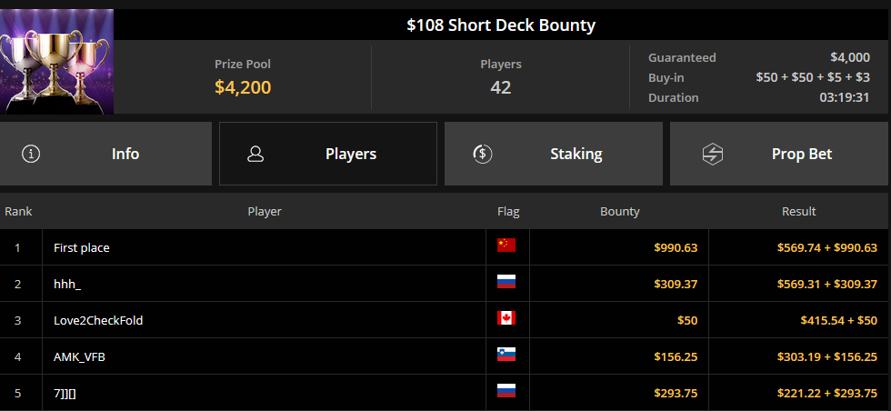Image resolution: width=891 pixels, height=411 pixels.
Task: Sort by the Rank column header
Action: pos(19,212)
